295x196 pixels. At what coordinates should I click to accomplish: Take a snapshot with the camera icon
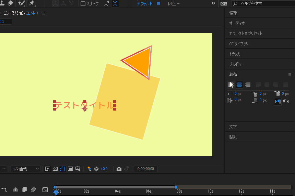pyautogui.click(x=119, y=169)
